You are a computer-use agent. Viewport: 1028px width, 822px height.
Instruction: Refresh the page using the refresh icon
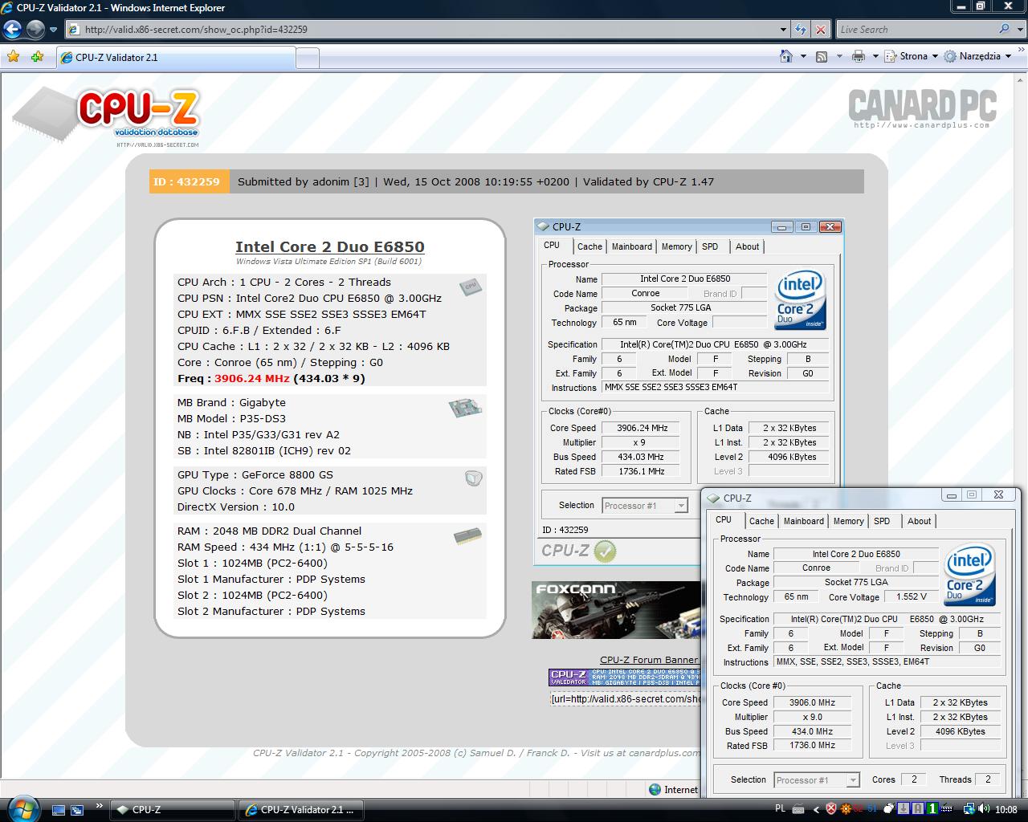(x=801, y=30)
